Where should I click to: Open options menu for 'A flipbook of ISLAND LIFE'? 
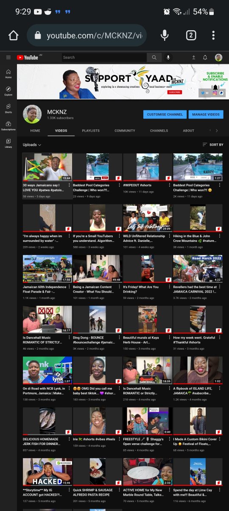pos(220,388)
